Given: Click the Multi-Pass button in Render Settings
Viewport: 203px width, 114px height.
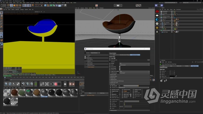Looking at the screenshot, I should (103, 93).
